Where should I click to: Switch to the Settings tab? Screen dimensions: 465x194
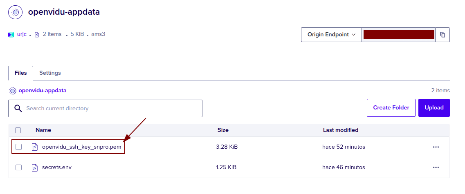pyautogui.click(x=50, y=73)
